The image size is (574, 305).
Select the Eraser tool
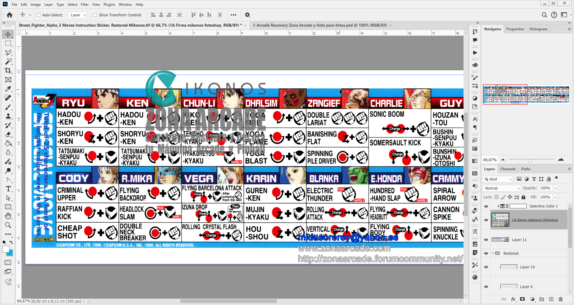pyautogui.click(x=8, y=134)
